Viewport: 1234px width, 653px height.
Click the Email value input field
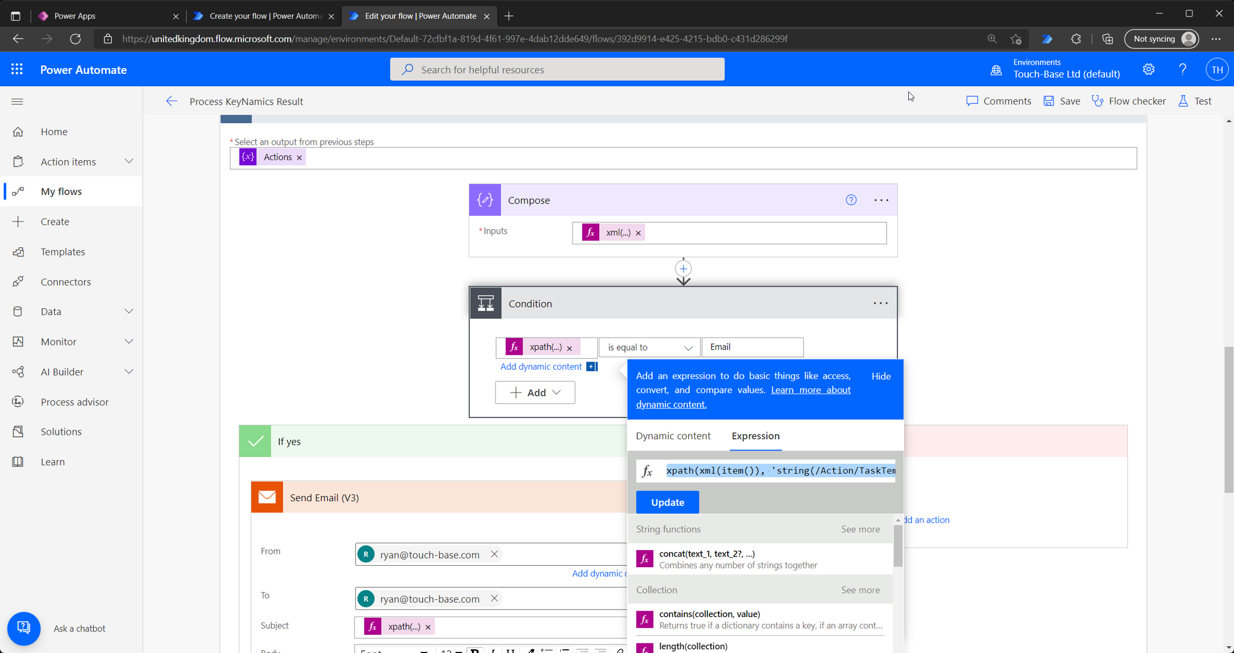point(752,347)
